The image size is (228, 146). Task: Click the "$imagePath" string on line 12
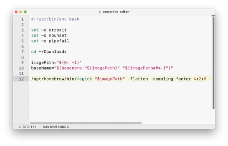coord(110,79)
